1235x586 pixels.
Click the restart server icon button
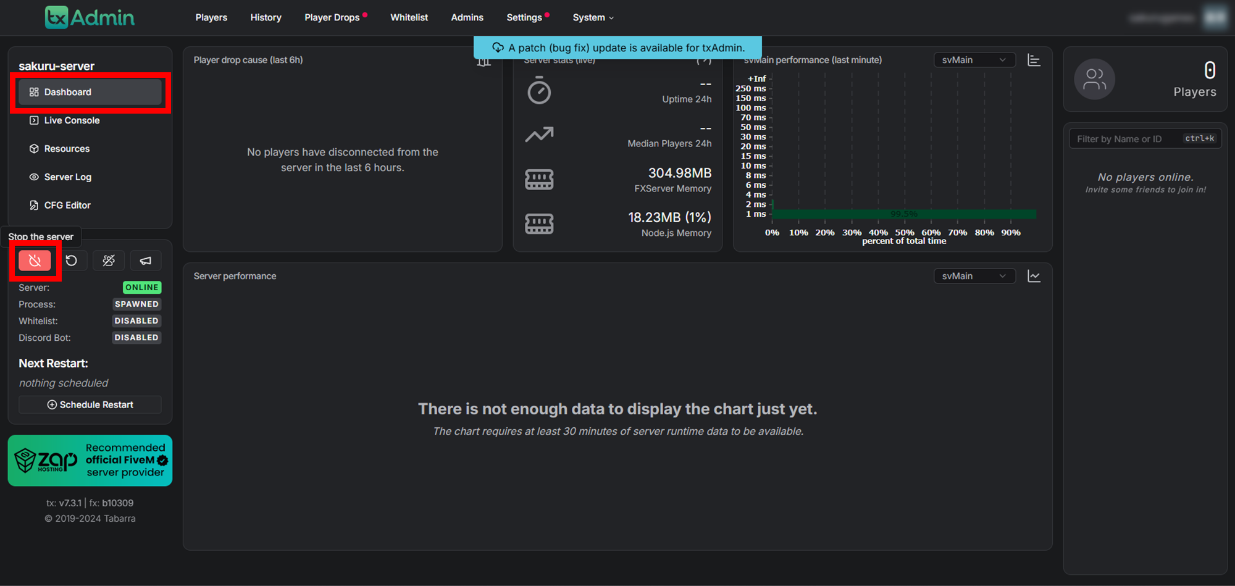[72, 261]
